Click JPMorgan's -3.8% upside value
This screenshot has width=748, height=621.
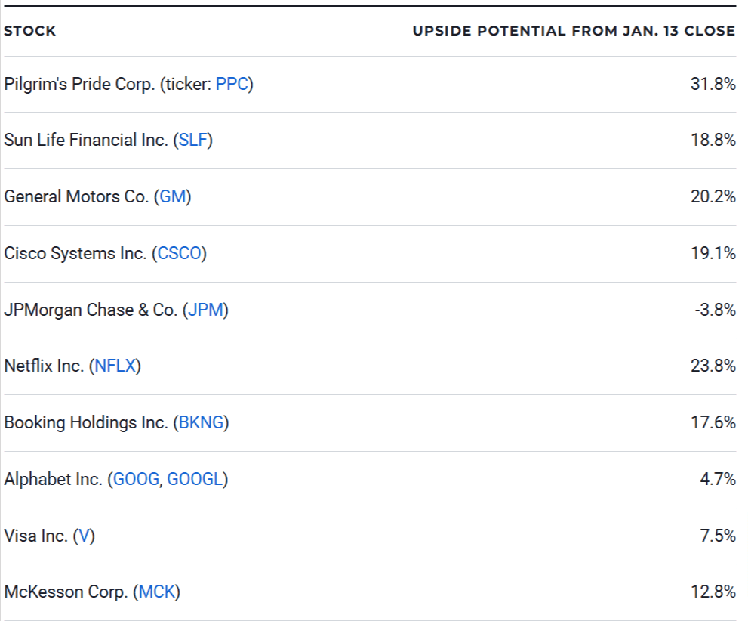point(715,310)
